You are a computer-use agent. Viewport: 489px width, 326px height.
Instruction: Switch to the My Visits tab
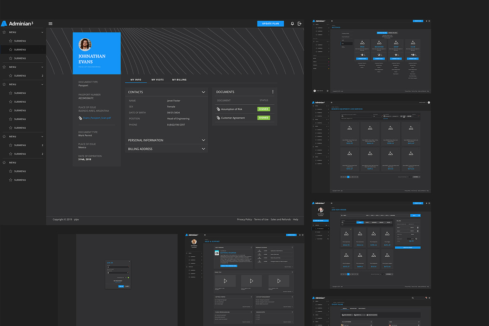(x=157, y=80)
